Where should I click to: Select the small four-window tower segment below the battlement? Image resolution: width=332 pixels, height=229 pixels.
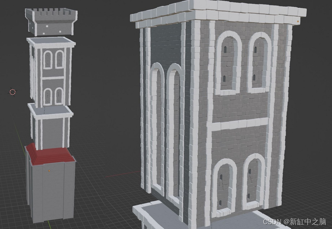pos(51,72)
